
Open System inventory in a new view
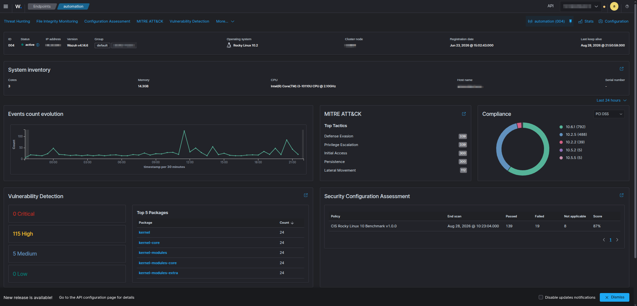tap(622, 69)
